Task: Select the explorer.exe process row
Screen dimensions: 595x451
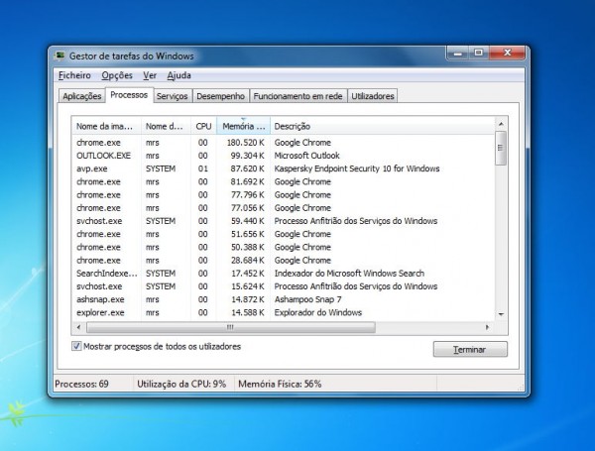Action: pos(283,312)
